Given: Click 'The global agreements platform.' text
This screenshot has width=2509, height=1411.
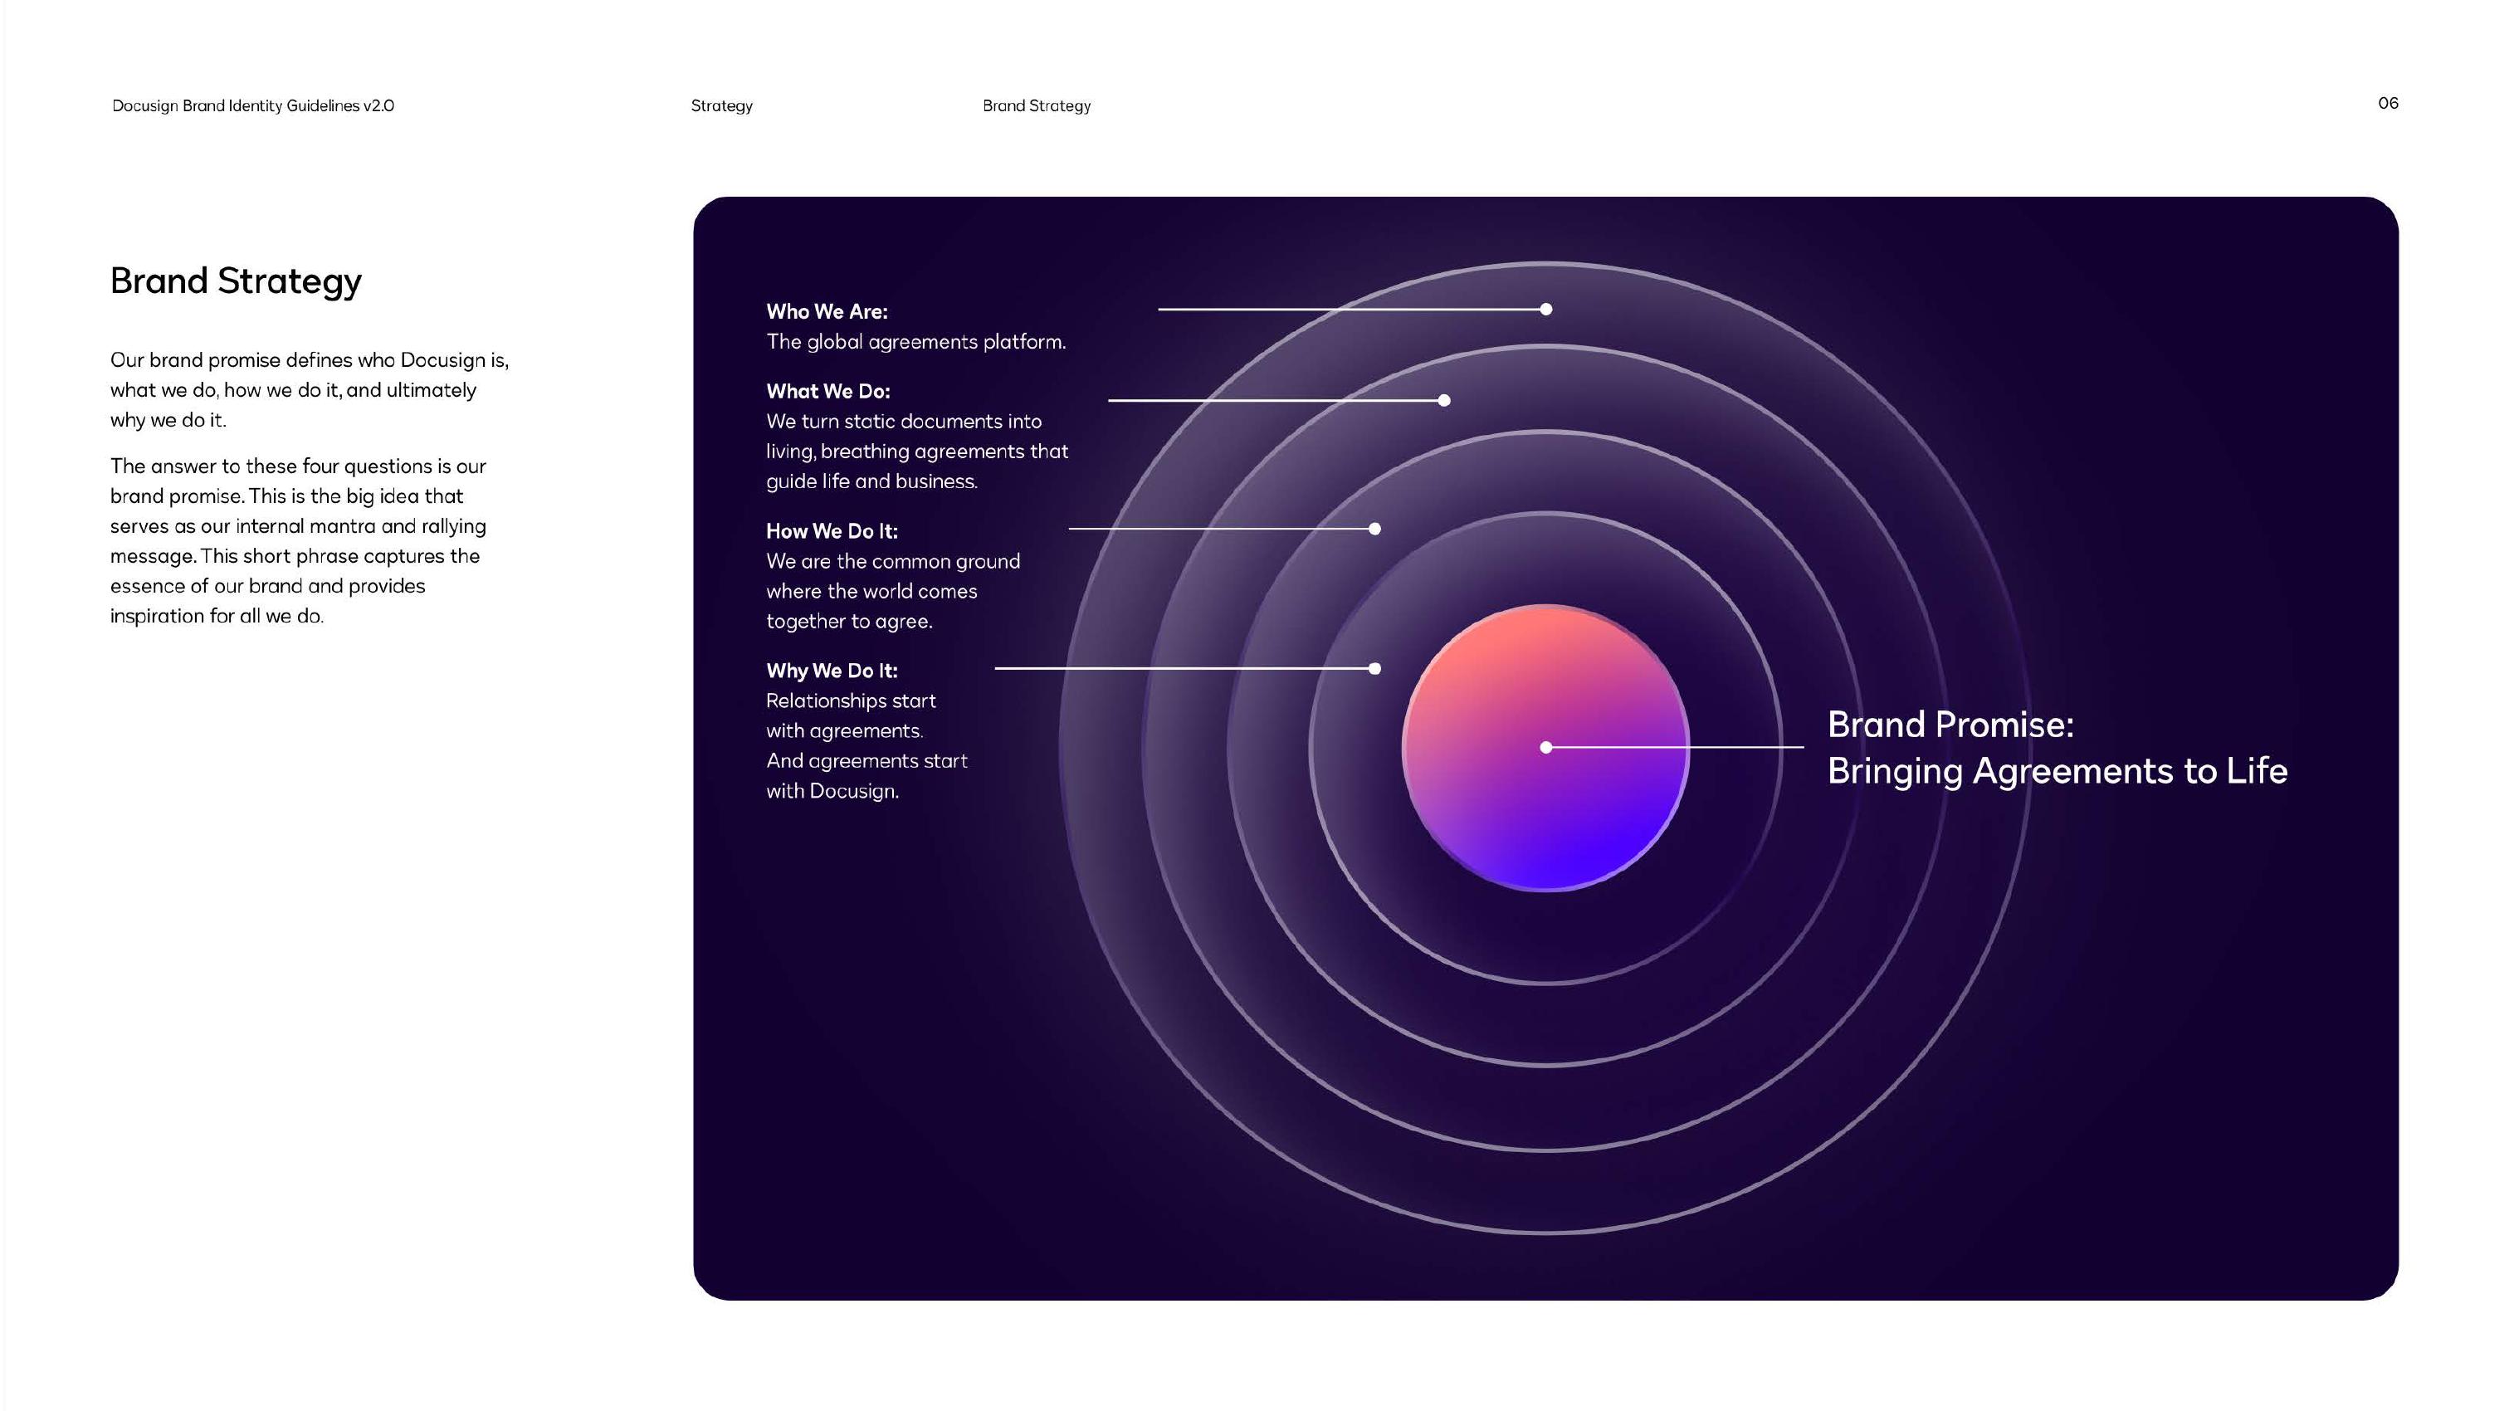Looking at the screenshot, I should click(x=915, y=342).
